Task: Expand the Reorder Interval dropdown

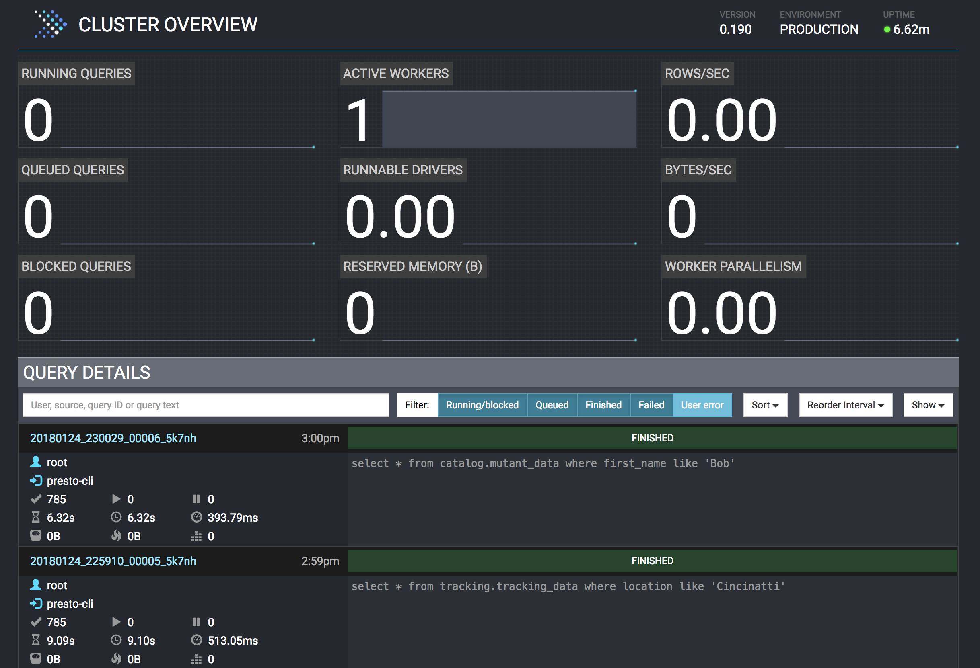Action: pyautogui.click(x=845, y=405)
